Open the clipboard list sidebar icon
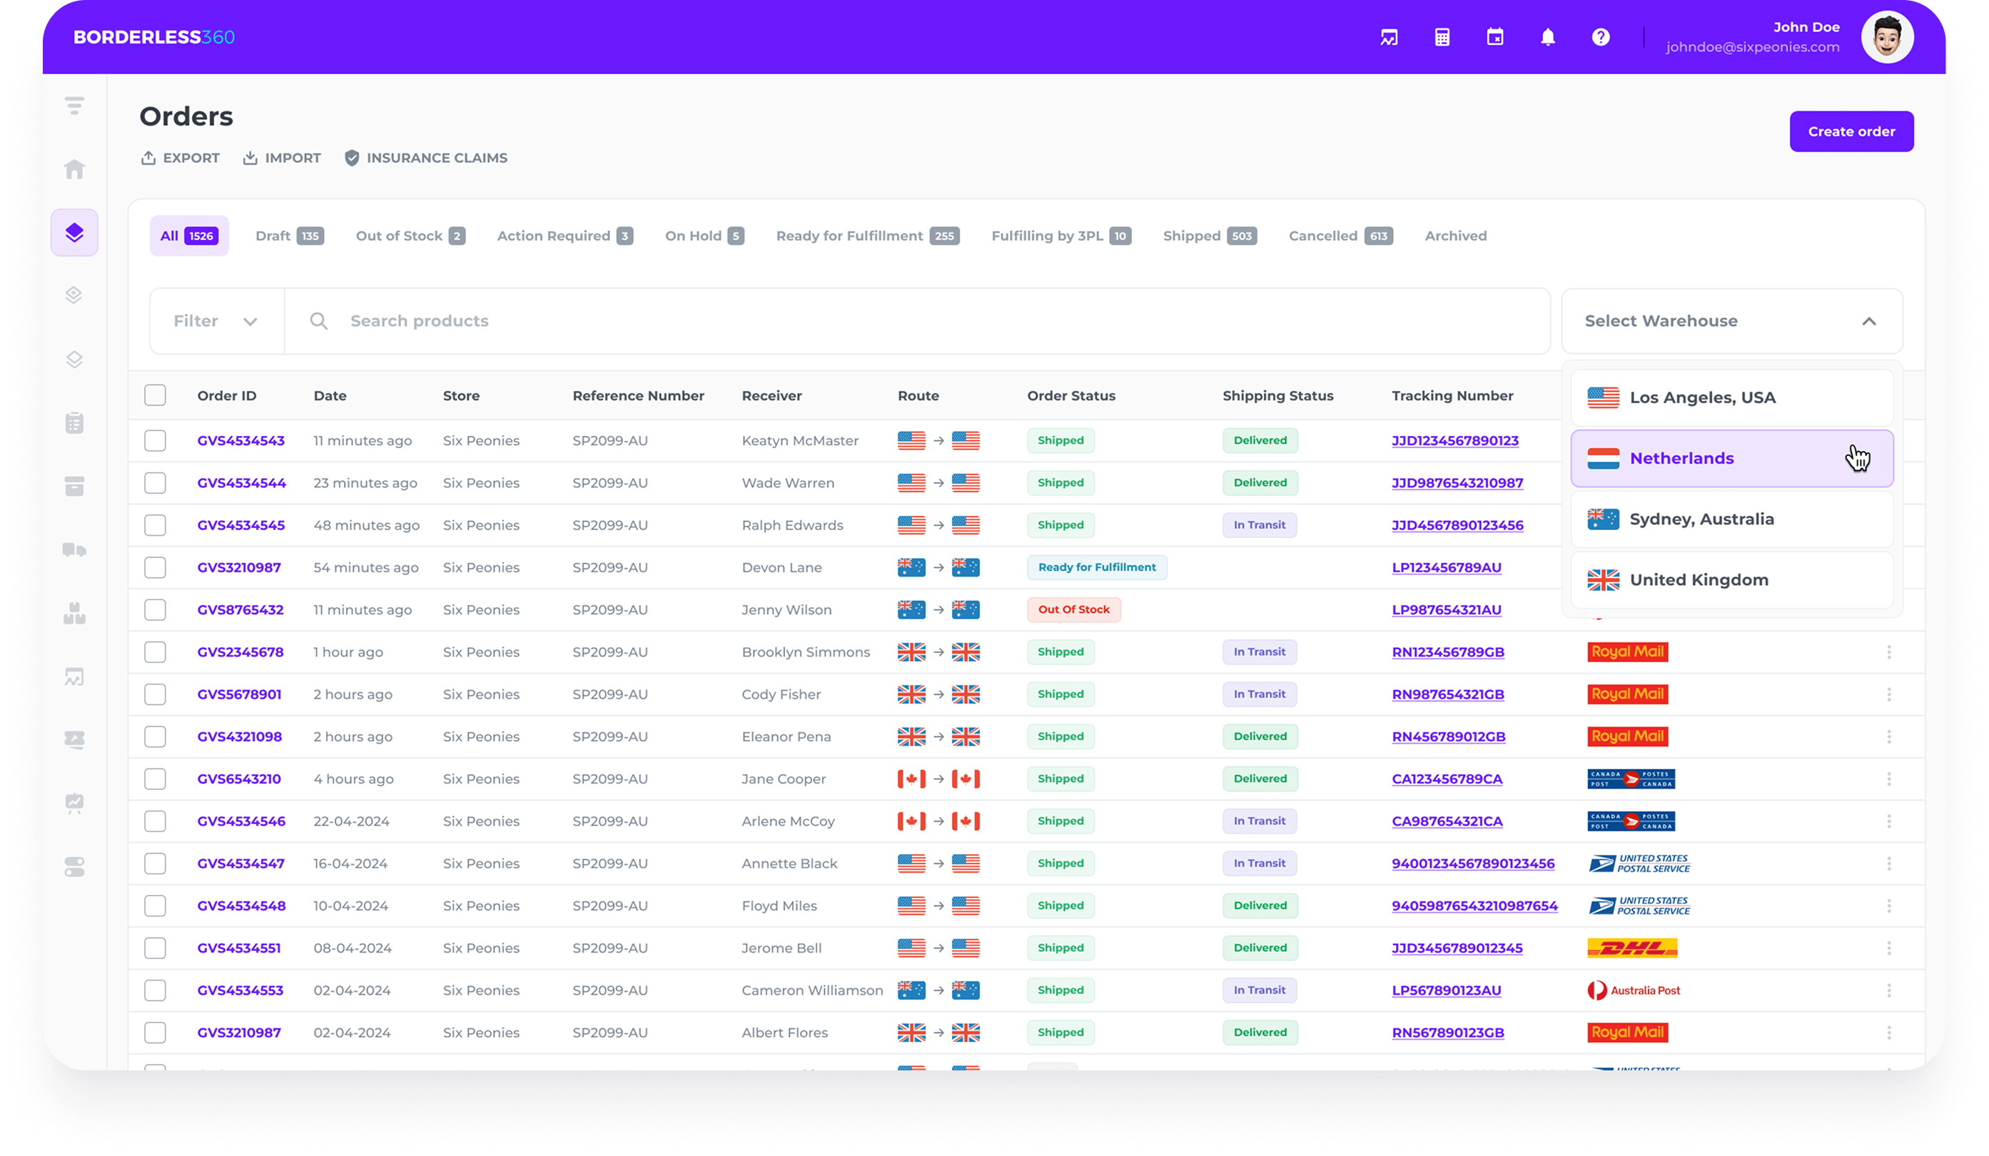The width and height of the screenshot is (1989, 1156). pos(74,423)
